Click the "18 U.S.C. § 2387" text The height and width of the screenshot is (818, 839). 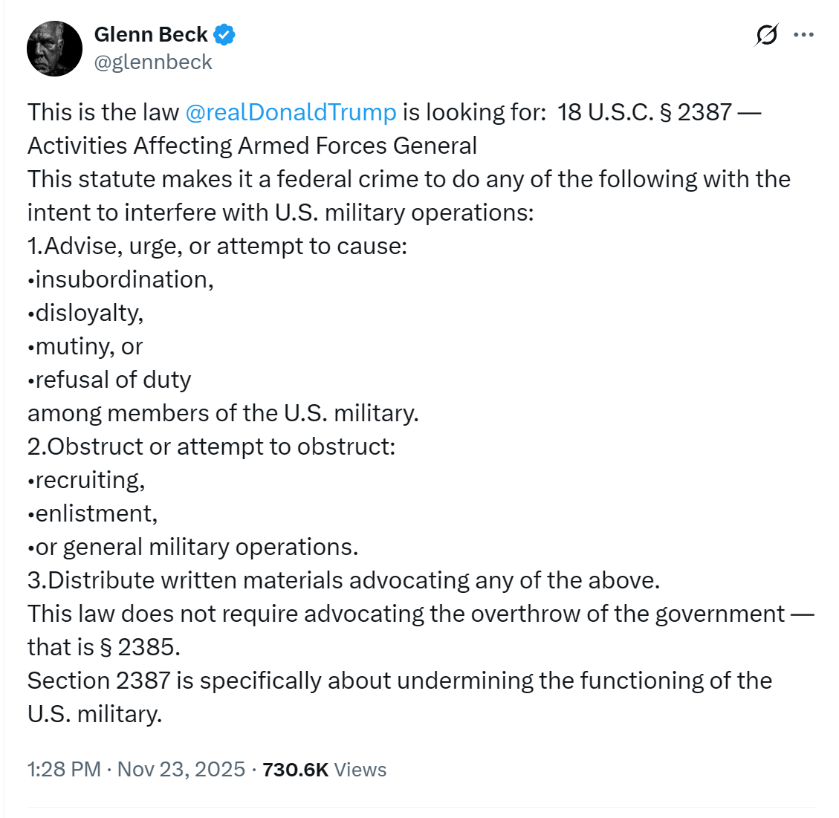(x=644, y=111)
